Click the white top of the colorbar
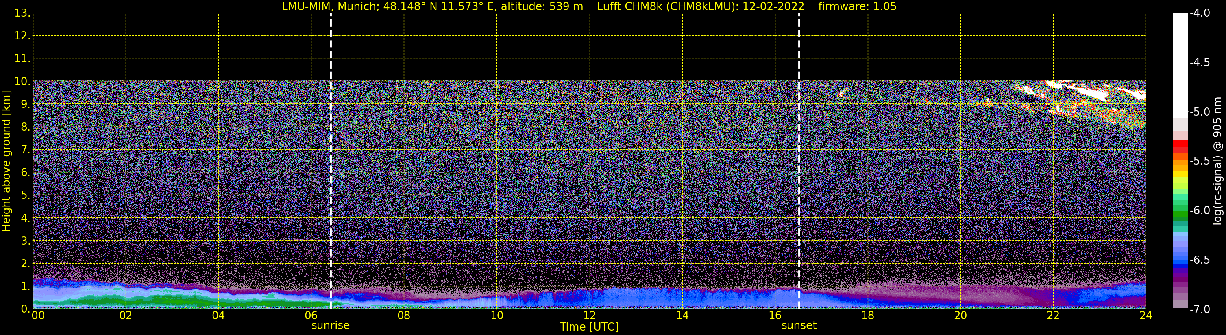Viewport: 1226px width, 335px height. [x=1180, y=65]
